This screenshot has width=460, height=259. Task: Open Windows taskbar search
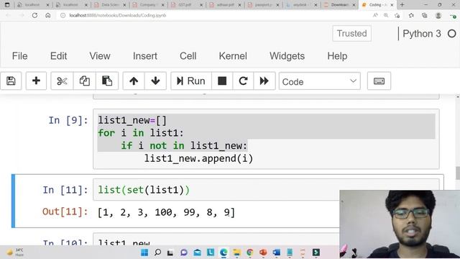coord(157,253)
